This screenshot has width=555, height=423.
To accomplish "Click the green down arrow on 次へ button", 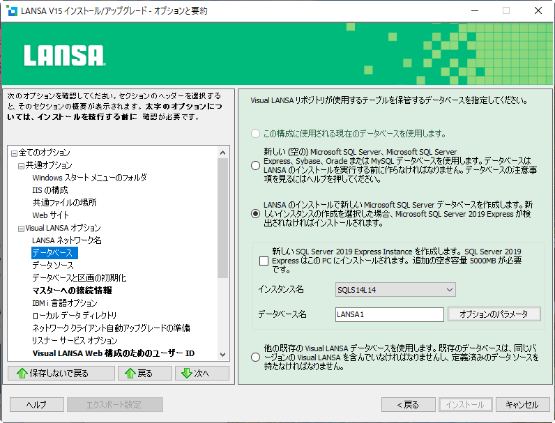I will tap(187, 373).
